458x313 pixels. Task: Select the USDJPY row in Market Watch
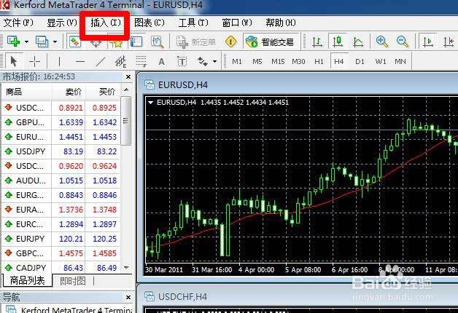[61, 151]
